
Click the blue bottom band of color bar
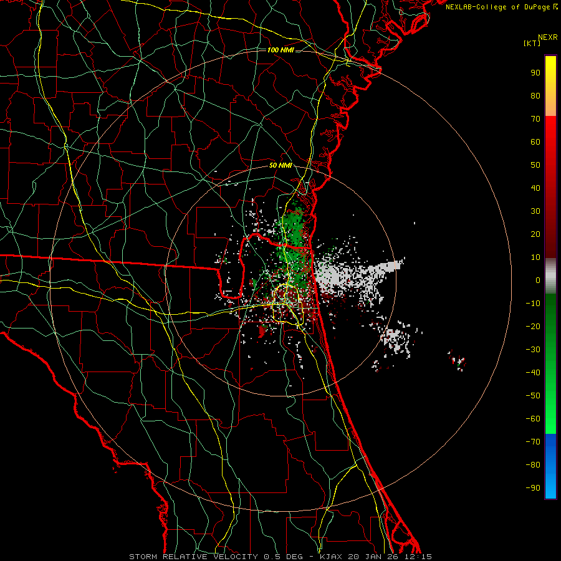pos(550,466)
